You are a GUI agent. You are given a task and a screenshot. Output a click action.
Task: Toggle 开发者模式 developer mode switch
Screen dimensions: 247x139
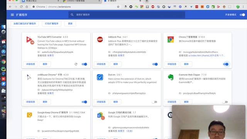click(x=242, y=15)
